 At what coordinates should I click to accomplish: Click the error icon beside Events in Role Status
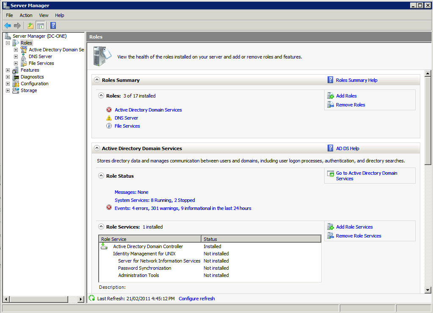pos(110,208)
